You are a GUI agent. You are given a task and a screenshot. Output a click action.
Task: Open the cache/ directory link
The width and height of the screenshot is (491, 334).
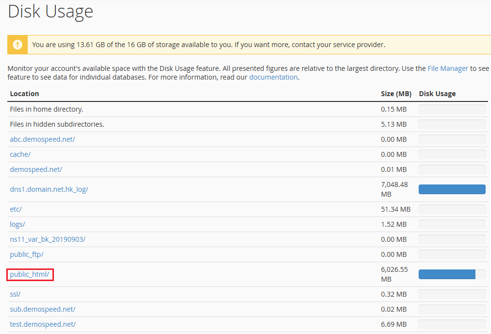click(x=20, y=154)
